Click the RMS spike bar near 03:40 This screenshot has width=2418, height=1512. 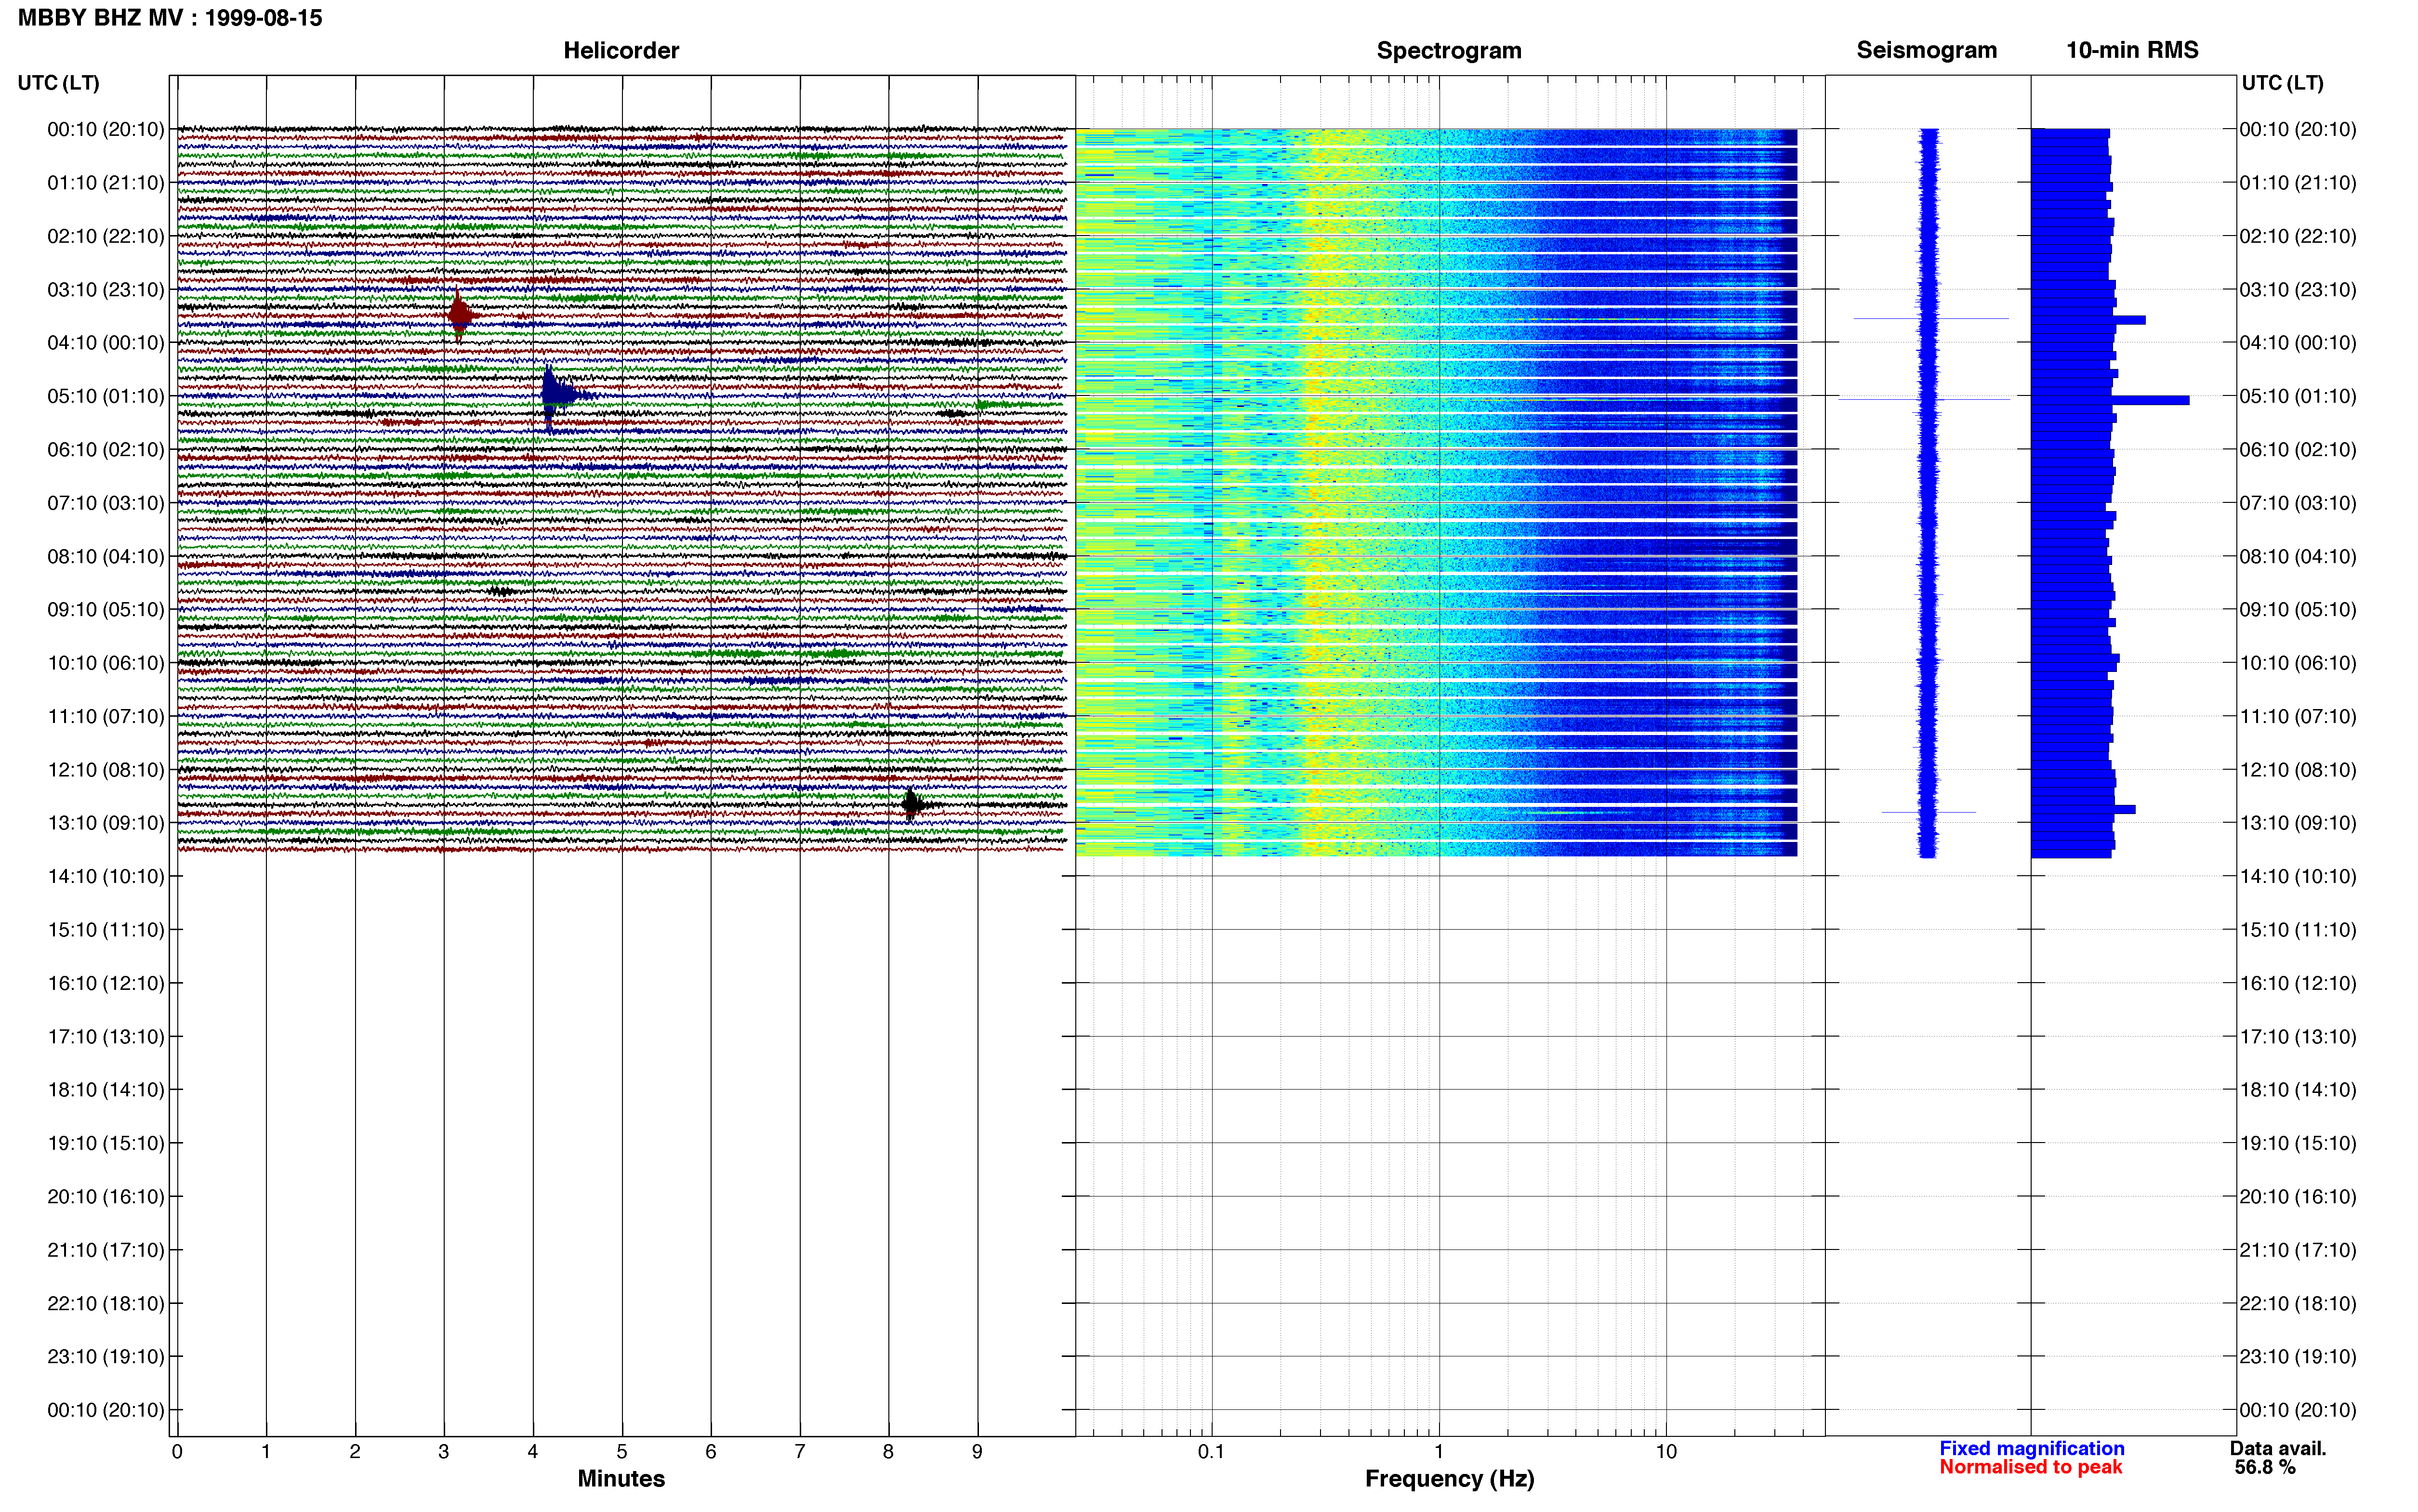tap(2088, 320)
